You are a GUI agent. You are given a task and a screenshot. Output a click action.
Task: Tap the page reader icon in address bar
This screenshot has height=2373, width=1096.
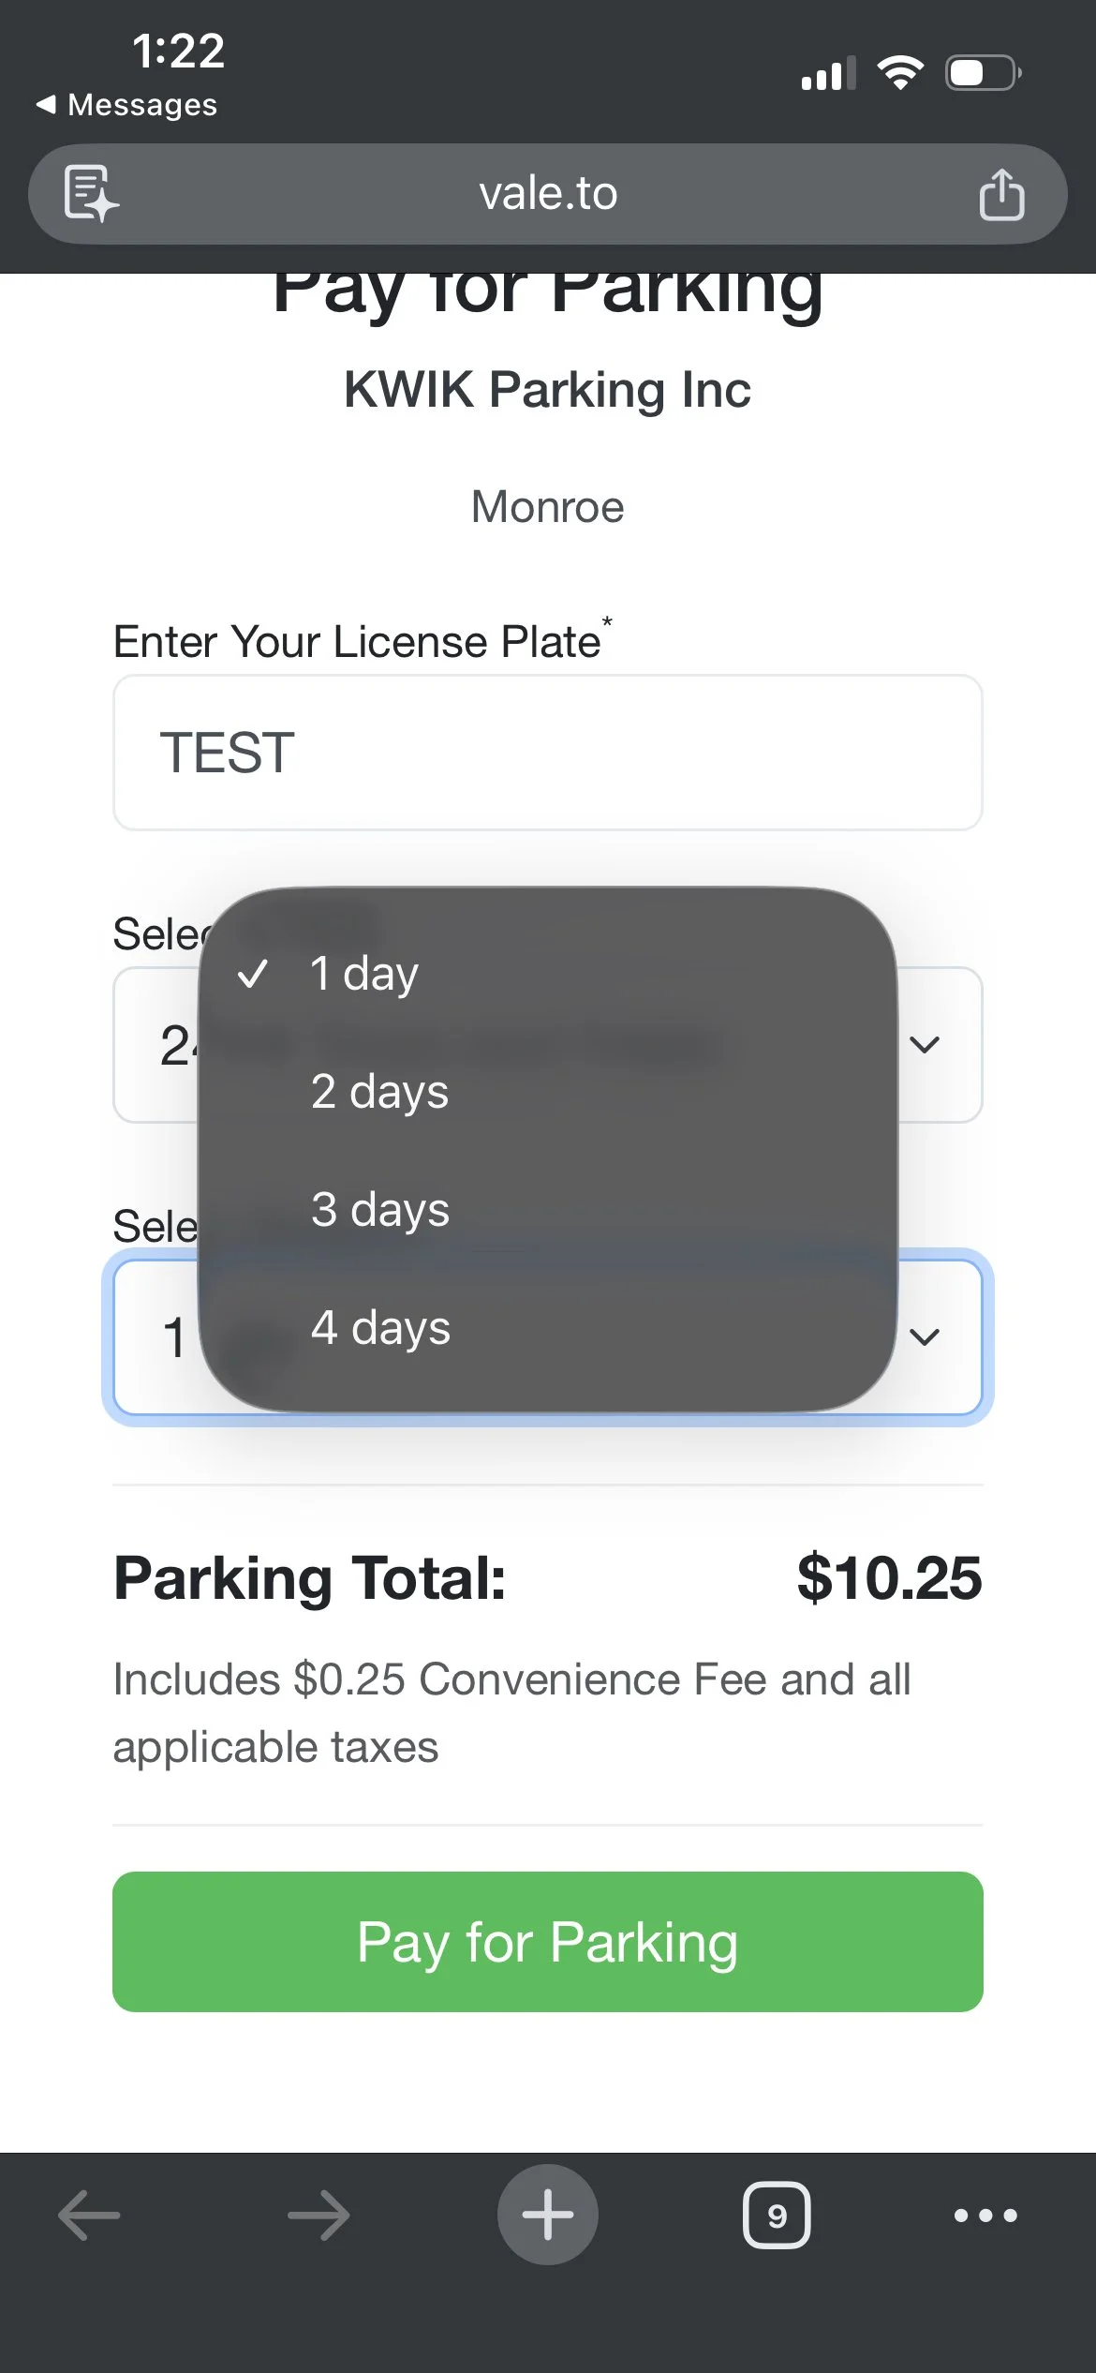click(91, 194)
